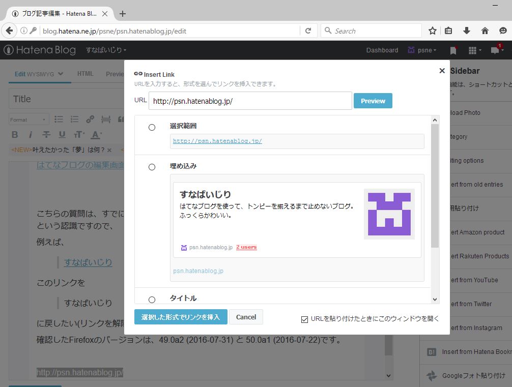Select the 埋め込み embed format radio
The width and height of the screenshot is (512, 387).
(x=152, y=167)
